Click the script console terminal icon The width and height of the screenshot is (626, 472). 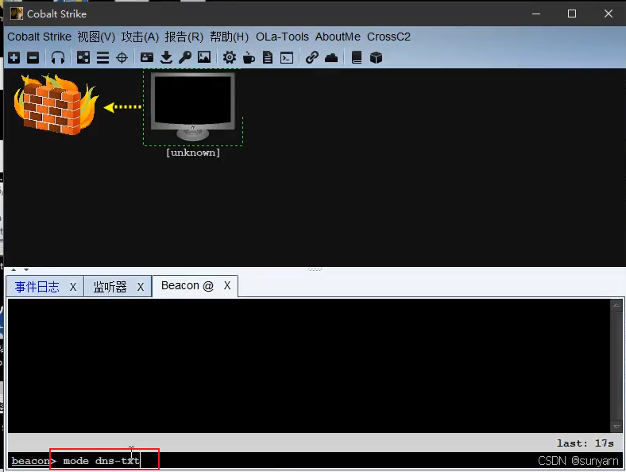click(x=287, y=58)
